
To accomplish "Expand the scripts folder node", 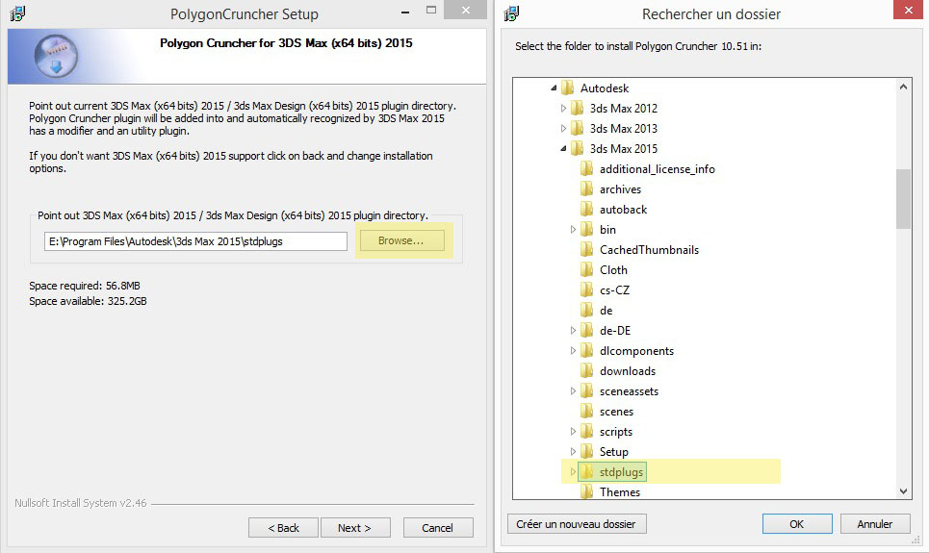I will (573, 432).
